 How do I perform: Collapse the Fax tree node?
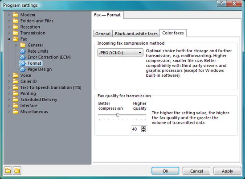[x=9, y=39]
